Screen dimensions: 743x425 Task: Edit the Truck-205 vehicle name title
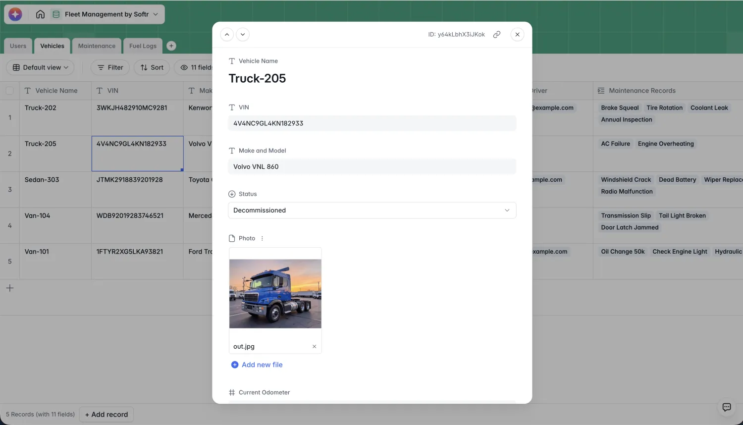(x=257, y=78)
